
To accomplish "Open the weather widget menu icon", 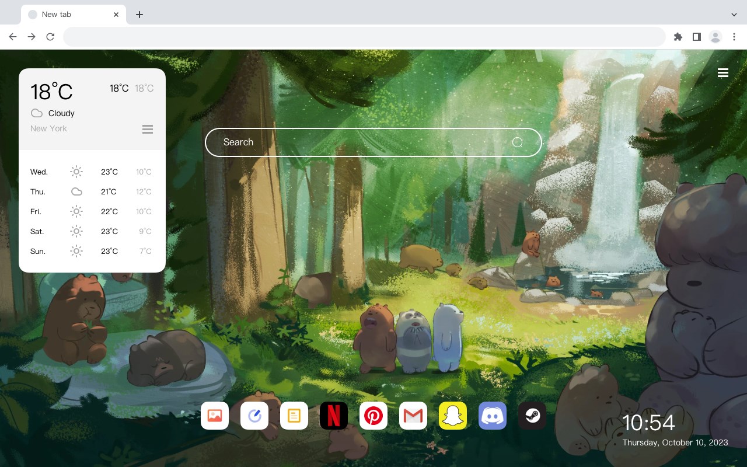I will (148, 129).
